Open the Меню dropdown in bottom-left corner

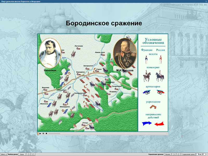4,154
